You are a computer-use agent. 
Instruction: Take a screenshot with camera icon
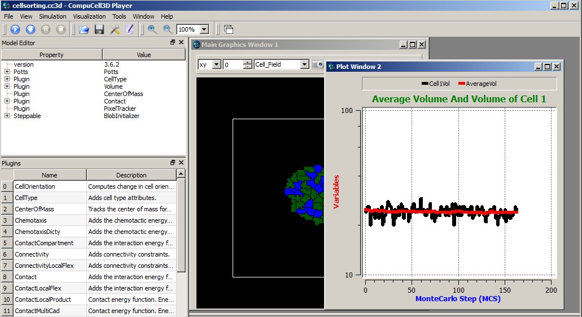318,64
